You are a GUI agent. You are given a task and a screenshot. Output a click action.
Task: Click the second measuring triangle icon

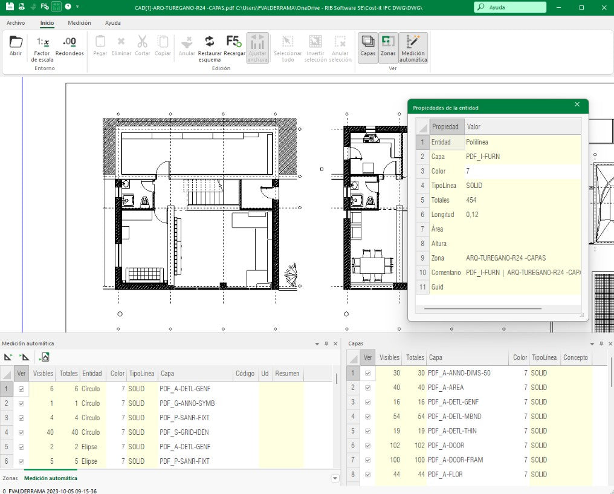click(x=24, y=357)
